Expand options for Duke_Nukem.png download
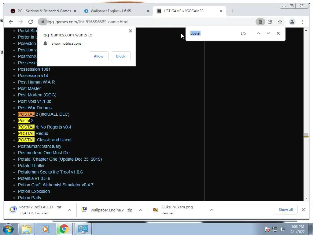The height and width of the screenshot is (235, 313). coord(212,210)
